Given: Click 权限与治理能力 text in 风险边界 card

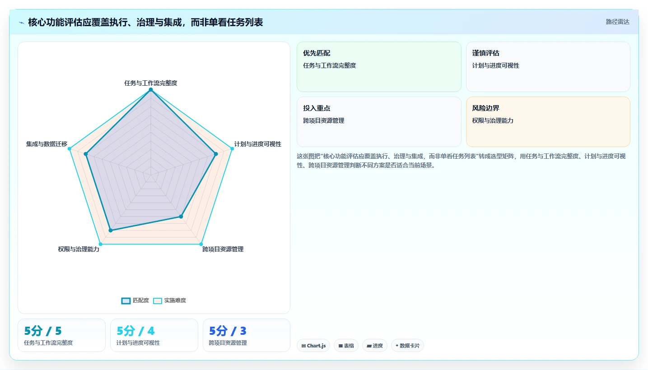Looking at the screenshot, I should pos(493,120).
